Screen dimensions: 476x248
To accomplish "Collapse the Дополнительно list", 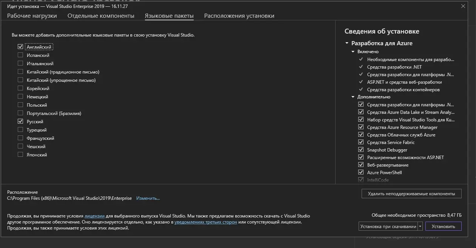I will (353, 97).
